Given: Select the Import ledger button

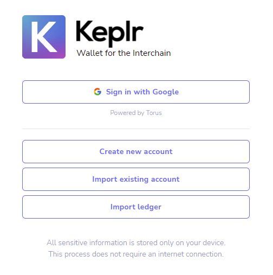Looking at the screenshot, I should pos(136,207).
